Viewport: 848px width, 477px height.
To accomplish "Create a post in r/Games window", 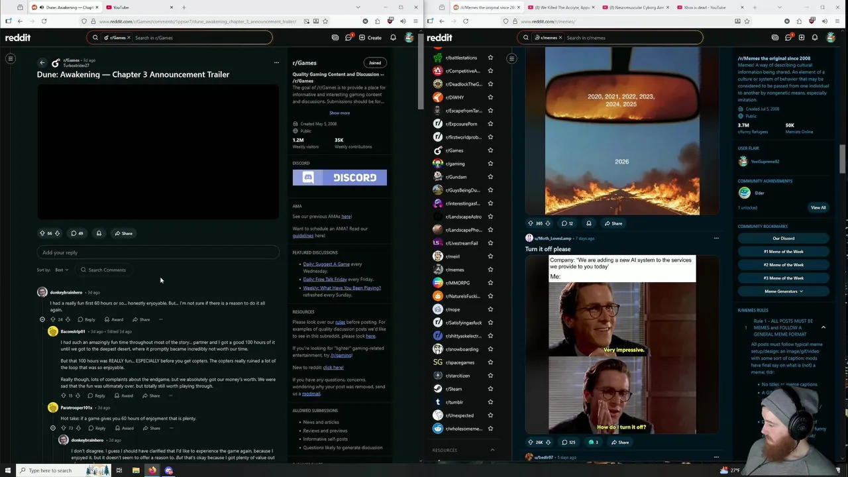I will [x=370, y=38].
